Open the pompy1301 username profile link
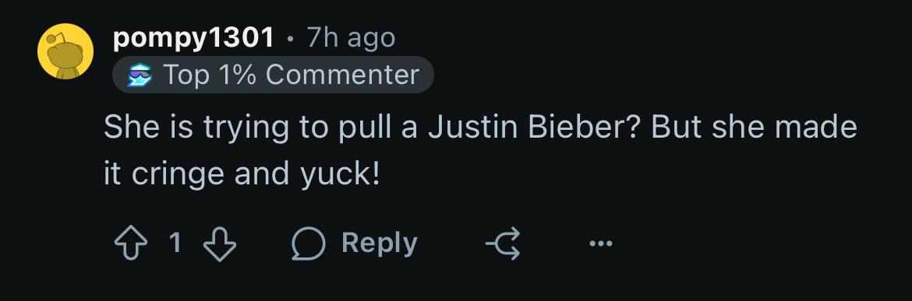 click(193, 38)
